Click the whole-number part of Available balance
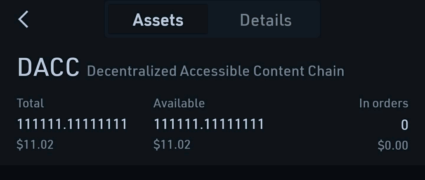The width and height of the screenshot is (425, 180). coord(176,124)
